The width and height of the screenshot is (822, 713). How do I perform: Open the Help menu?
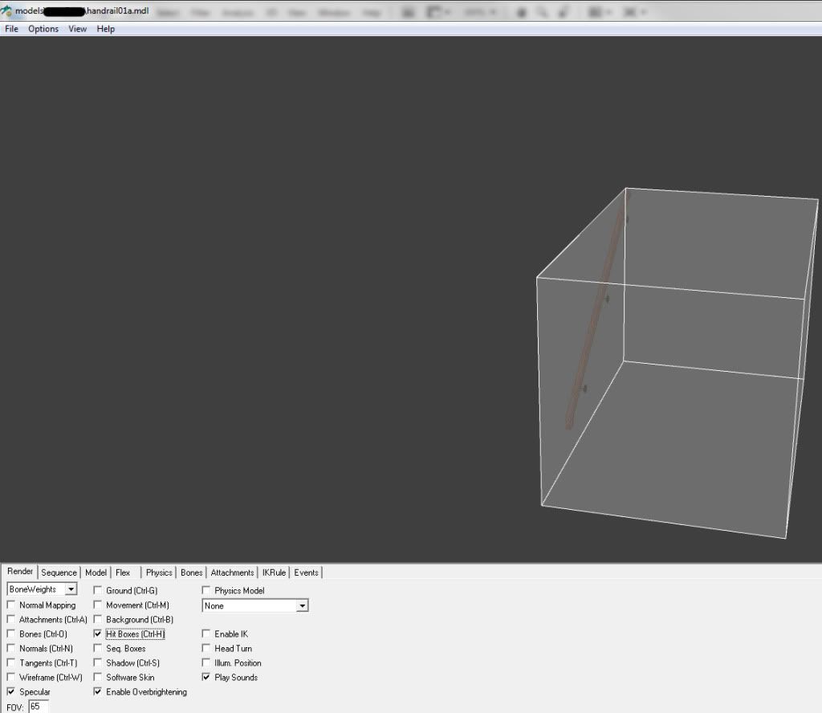(106, 29)
